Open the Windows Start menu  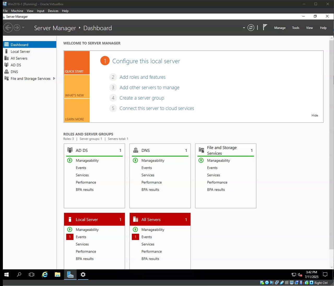[x=7, y=275]
